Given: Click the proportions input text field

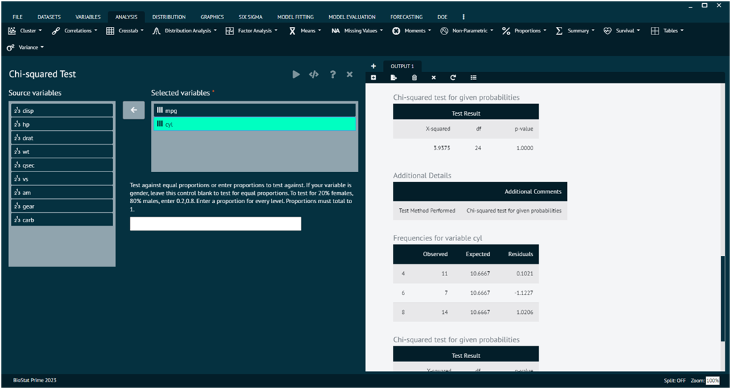Looking at the screenshot, I should click(216, 224).
